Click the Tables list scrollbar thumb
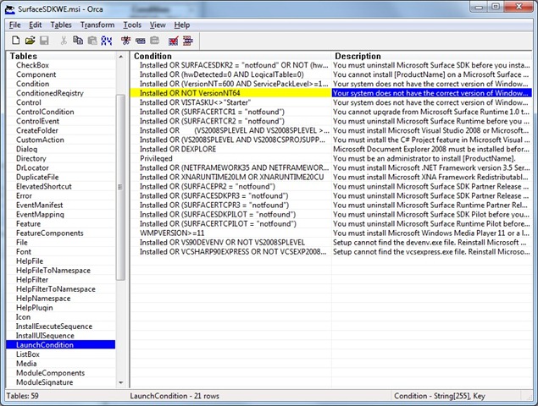The height and width of the screenshot is (406, 538). point(120,187)
